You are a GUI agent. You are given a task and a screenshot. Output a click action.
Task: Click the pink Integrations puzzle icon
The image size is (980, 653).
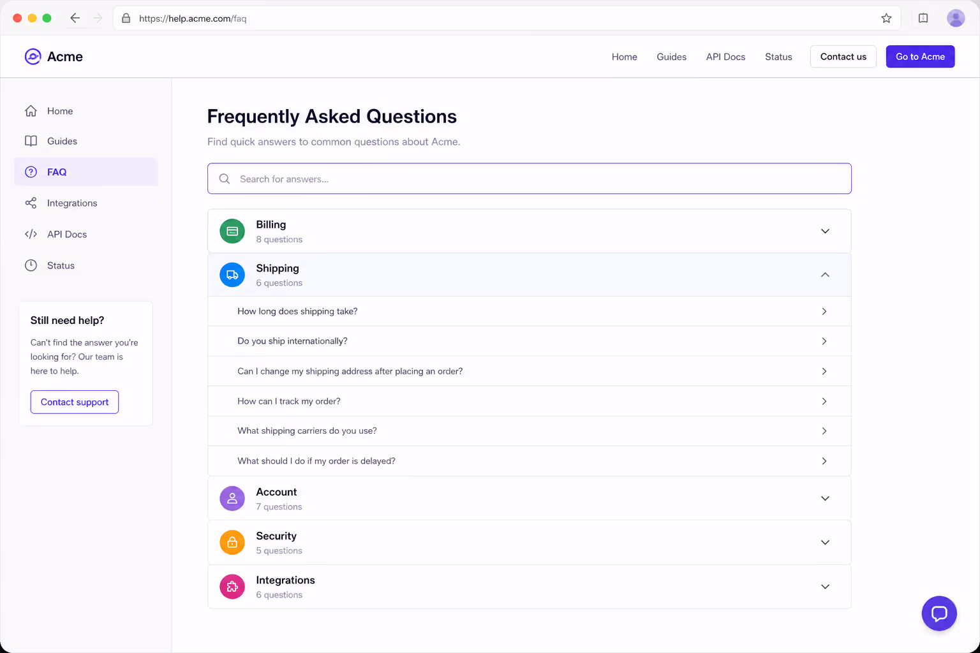point(232,587)
